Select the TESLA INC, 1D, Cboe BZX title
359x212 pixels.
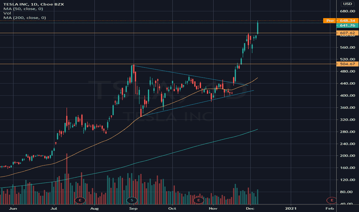[34, 4]
